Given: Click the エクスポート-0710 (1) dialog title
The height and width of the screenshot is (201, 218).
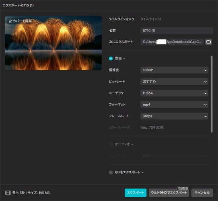Looking at the screenshot, I should pyautogui.click(x=18, y=5).
